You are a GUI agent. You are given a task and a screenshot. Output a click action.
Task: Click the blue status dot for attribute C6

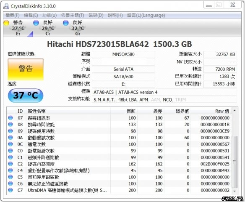[10, 183]
